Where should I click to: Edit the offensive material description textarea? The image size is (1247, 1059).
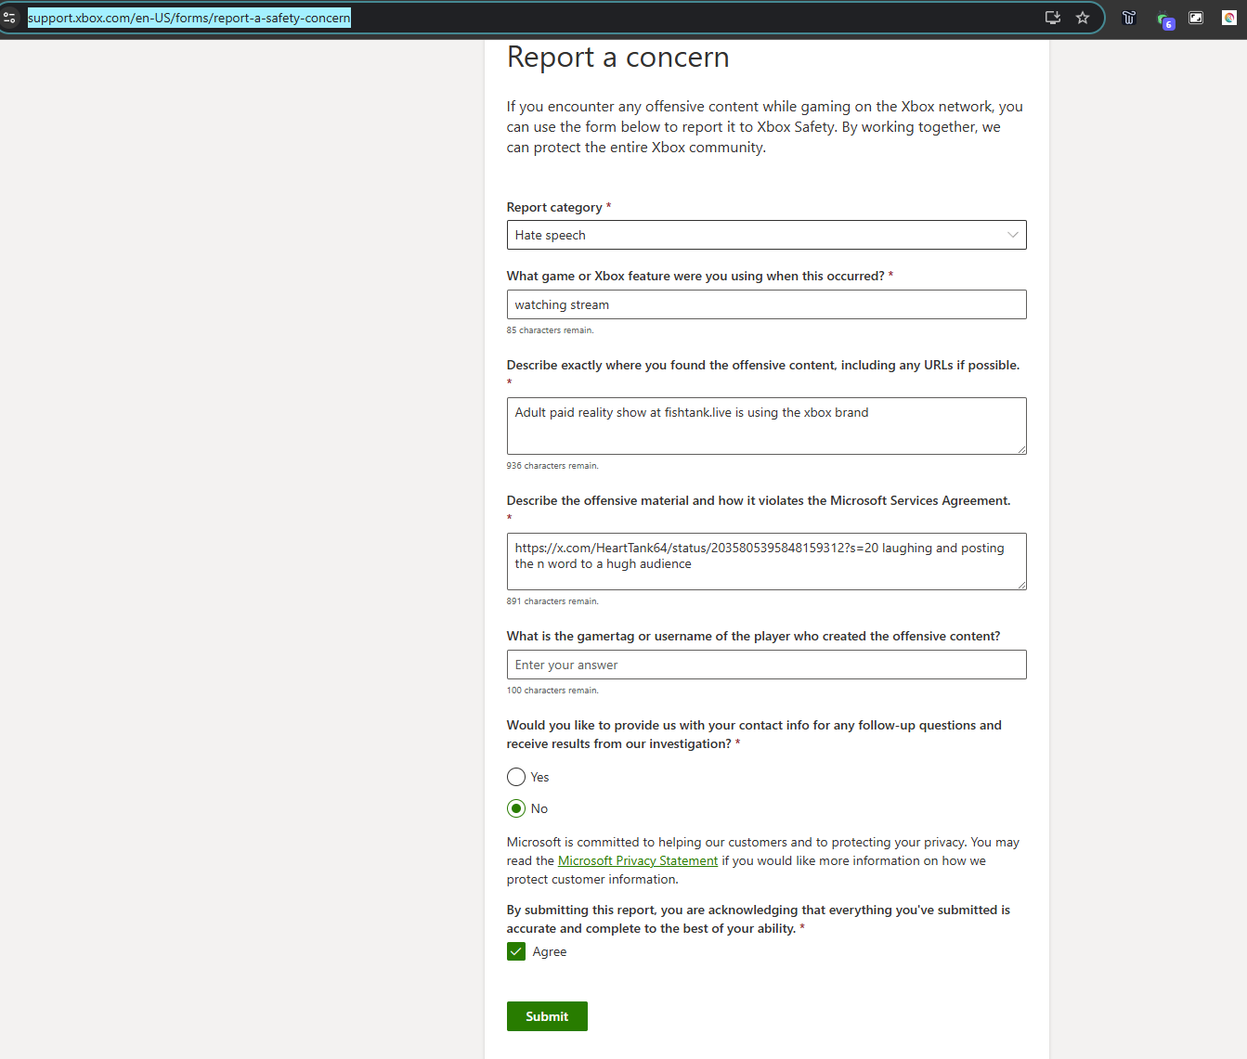click(766, 562)
